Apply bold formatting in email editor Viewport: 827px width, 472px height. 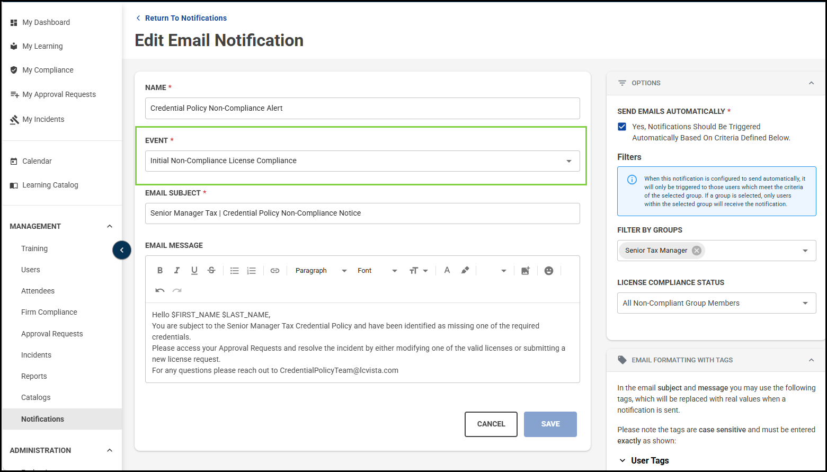coord(160,271)
